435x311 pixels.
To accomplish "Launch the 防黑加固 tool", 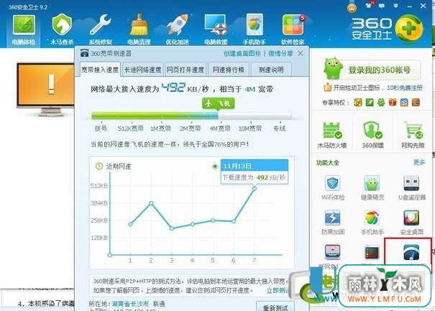I will [333, 222].
